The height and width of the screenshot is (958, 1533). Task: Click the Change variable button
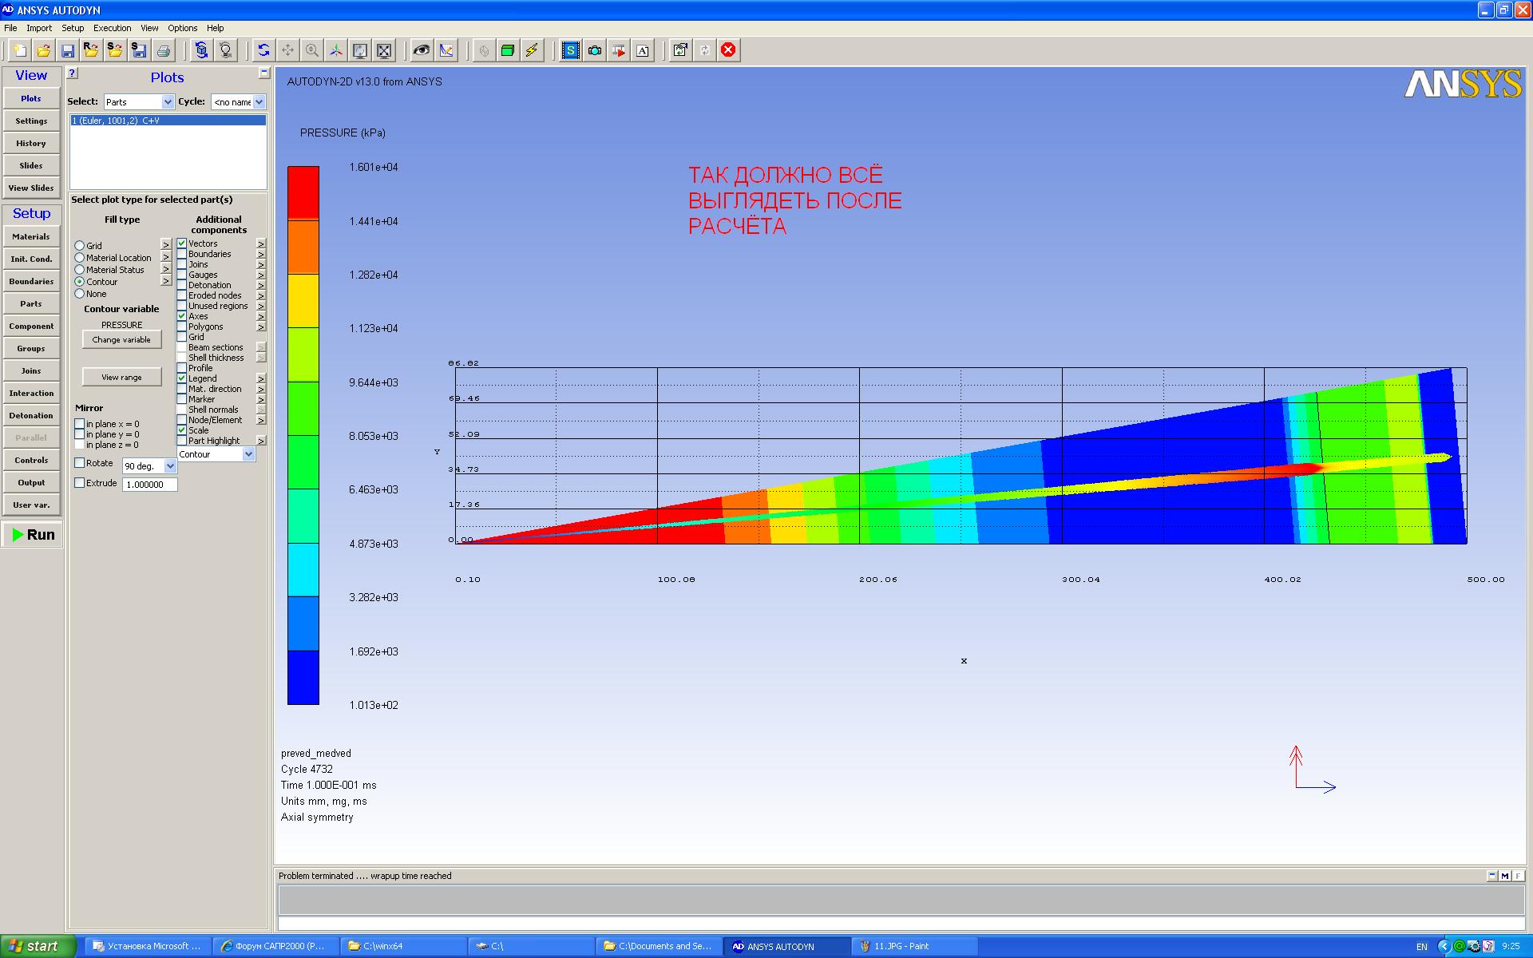click(121, 340)
